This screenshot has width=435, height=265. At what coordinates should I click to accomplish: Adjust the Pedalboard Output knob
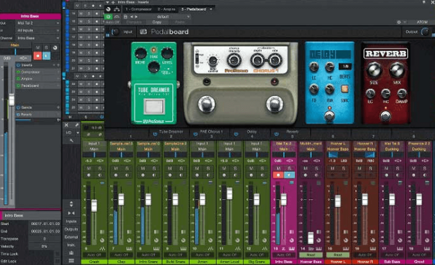[425, 32]
